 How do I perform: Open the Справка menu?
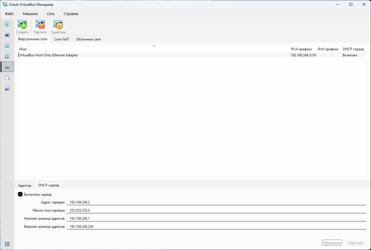[x=71, y=14]
